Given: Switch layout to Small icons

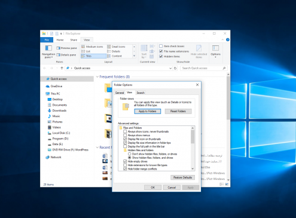Looking at the screenshot, I should (x=117, y=47).
